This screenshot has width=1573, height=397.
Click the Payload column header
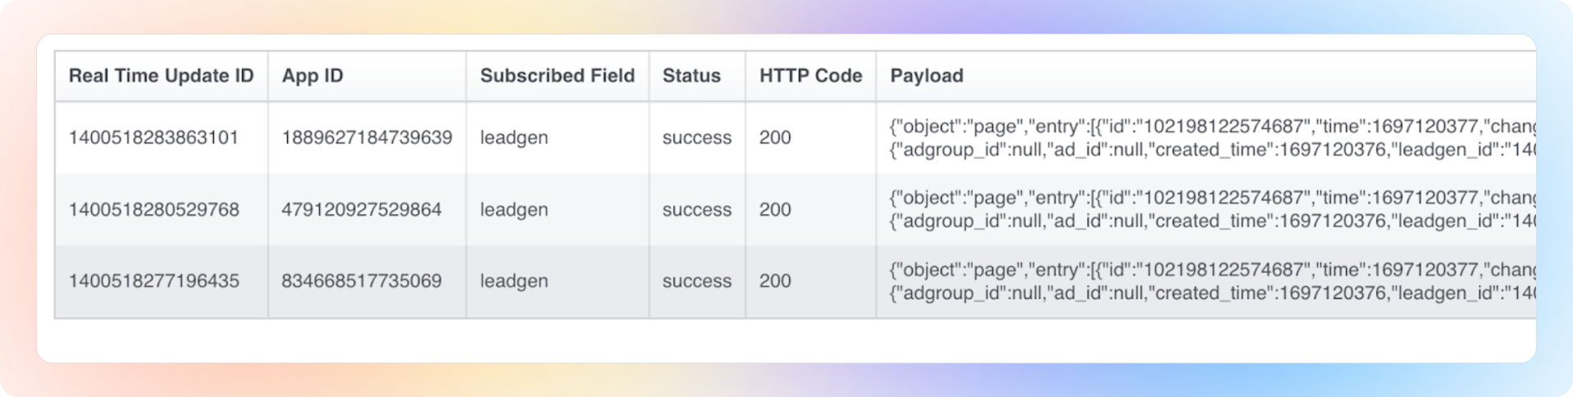click(x=927, y=76)
